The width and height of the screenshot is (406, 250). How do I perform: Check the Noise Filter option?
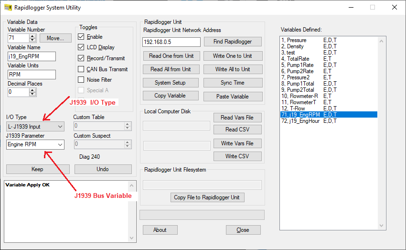(x=81, y=80)
